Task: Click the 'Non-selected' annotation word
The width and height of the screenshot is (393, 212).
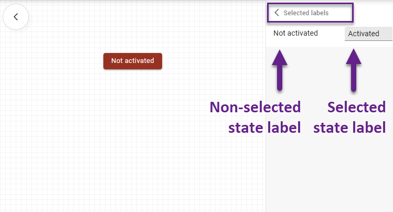Action: [255, 108]
